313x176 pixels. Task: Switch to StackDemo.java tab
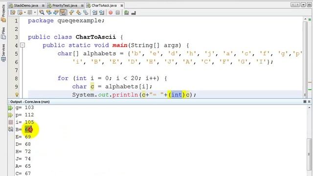pos(26,5)
